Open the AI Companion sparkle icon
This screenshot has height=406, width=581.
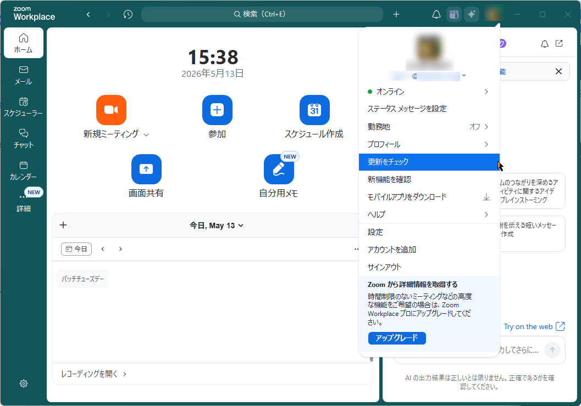click(472, 14)
